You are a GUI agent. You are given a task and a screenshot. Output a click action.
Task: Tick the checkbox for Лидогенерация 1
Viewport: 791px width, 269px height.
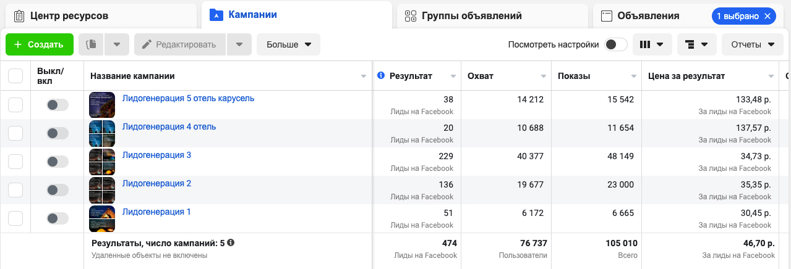click(x=15, y=218)
